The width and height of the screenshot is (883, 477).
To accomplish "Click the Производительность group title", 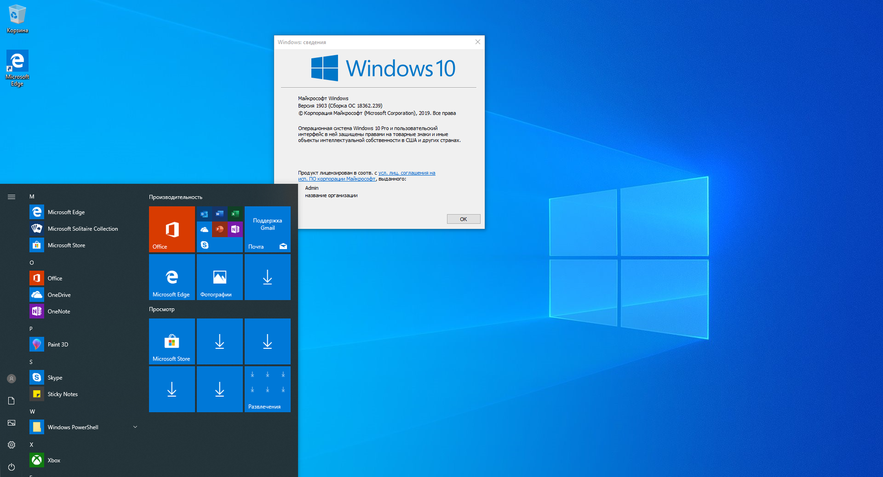I will (176, 197).
